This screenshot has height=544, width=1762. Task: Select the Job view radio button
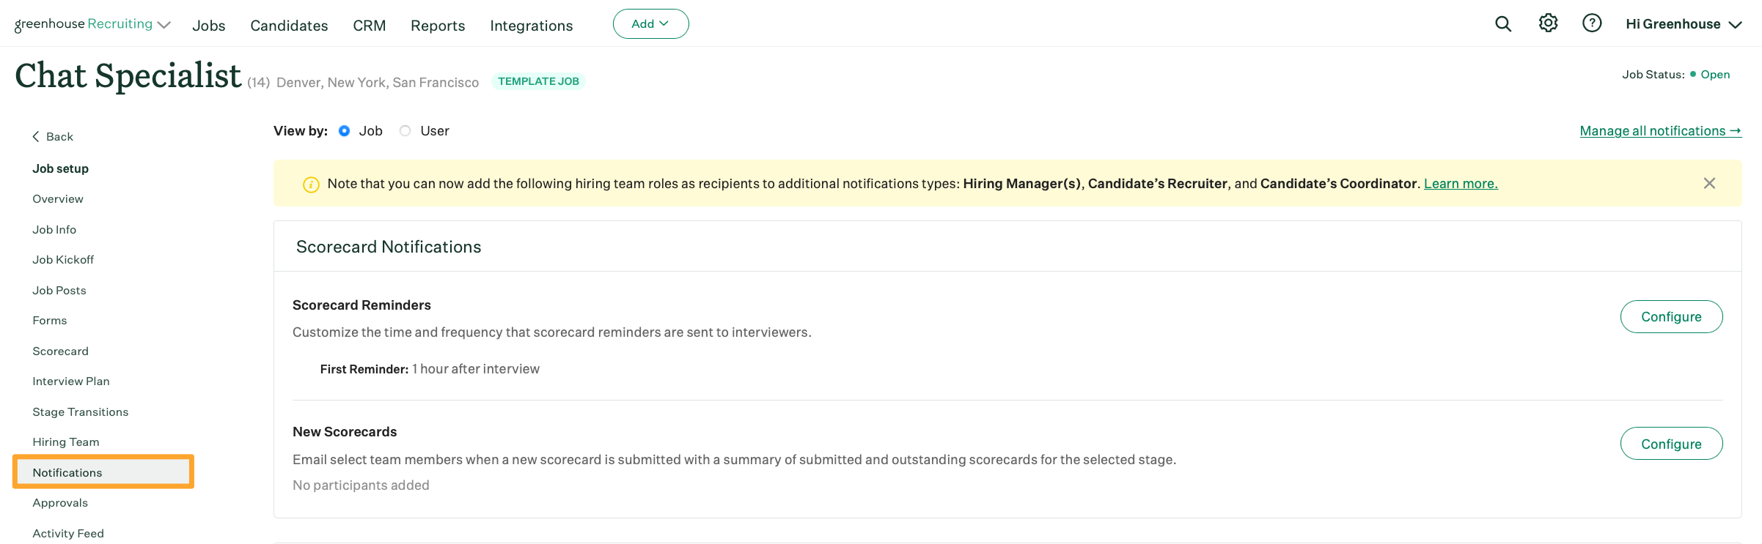(344, 131)
